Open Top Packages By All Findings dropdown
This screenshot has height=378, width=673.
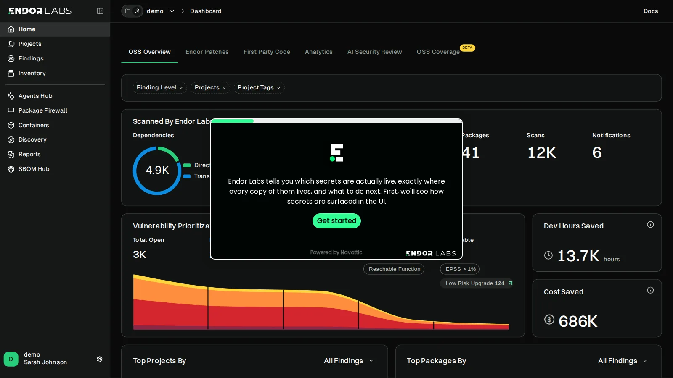point(623,361)
